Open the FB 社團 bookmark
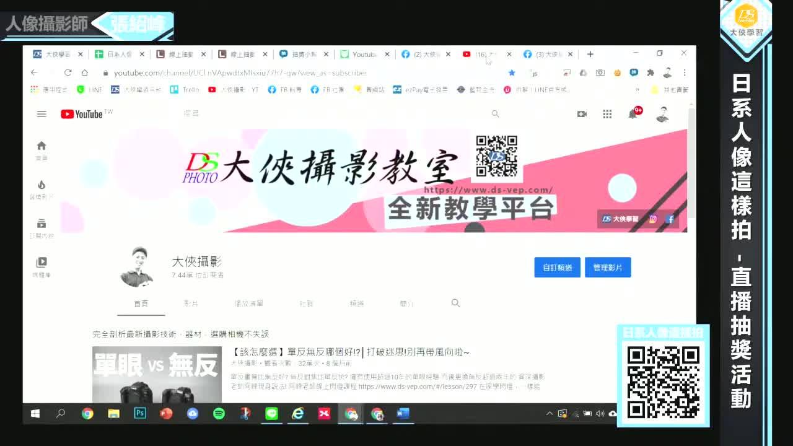The height and width of the screenshot is (446, 793). pos(328,90)
